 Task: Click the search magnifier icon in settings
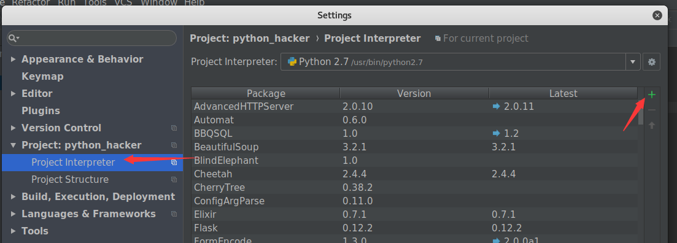[x=14, y=39]
